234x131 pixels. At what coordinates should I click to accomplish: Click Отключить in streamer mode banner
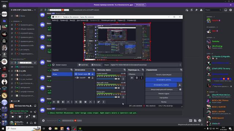point(140,5)
